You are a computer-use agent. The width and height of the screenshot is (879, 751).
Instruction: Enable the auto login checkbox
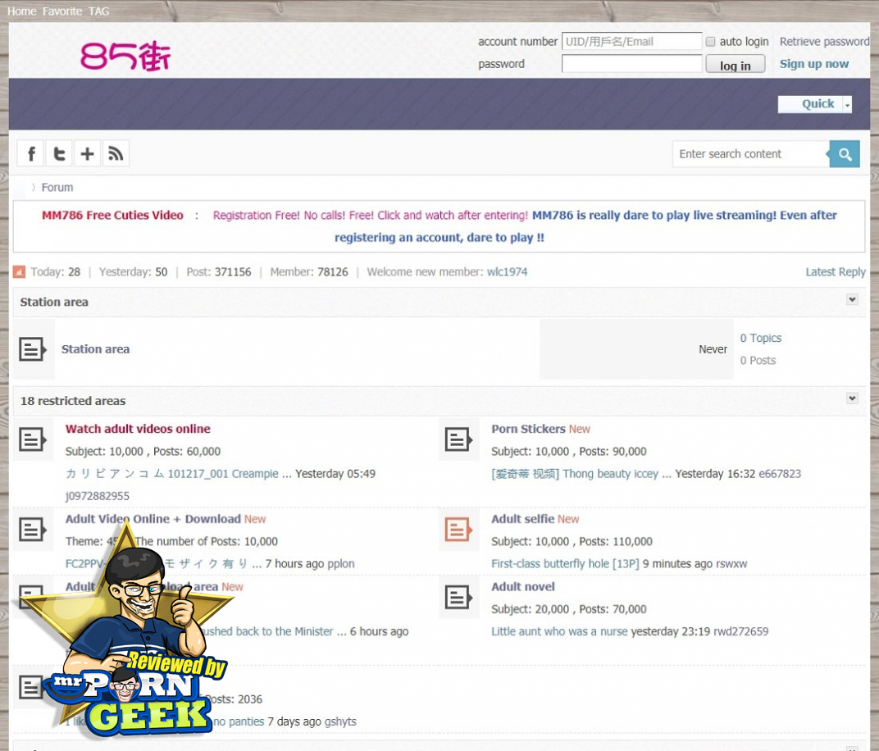711,42
